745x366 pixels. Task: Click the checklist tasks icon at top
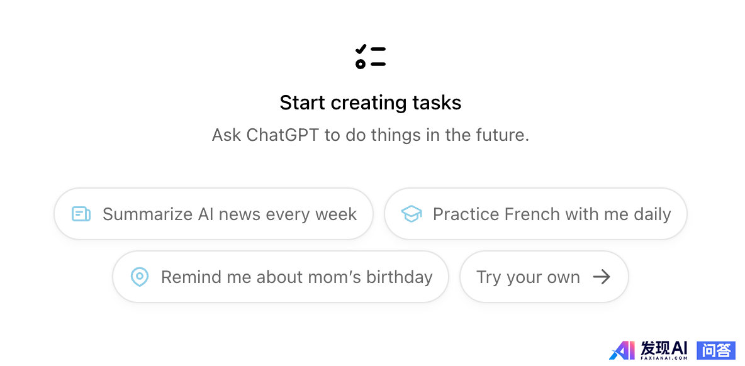click(x=370, y=57)
